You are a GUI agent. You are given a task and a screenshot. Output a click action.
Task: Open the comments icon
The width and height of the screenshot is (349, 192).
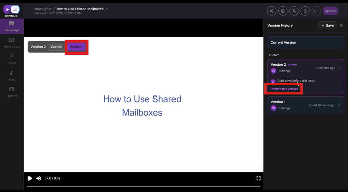[x=316, y=11]
